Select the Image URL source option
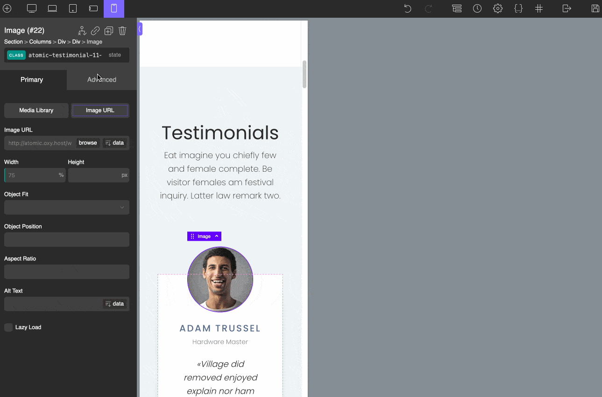Screen dimensions: 602x397 99,110
